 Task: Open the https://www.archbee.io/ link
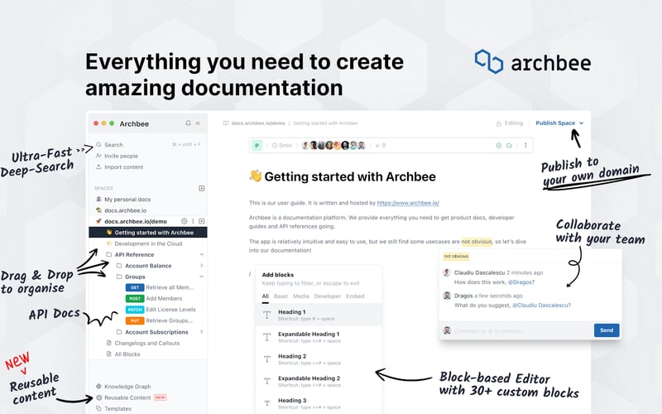pyautogui.click(x=408, y=203)
